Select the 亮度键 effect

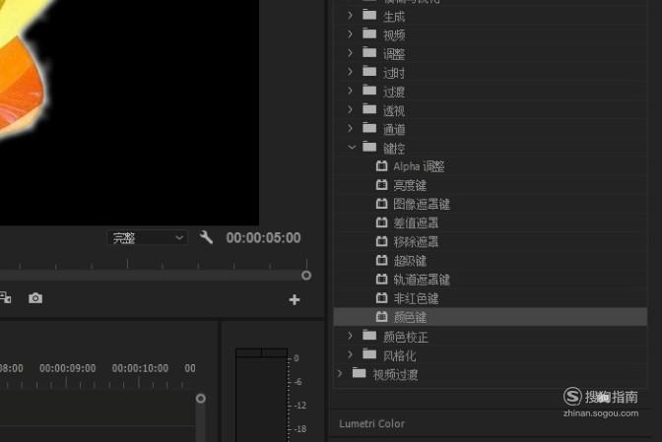(x=410, y=185)
